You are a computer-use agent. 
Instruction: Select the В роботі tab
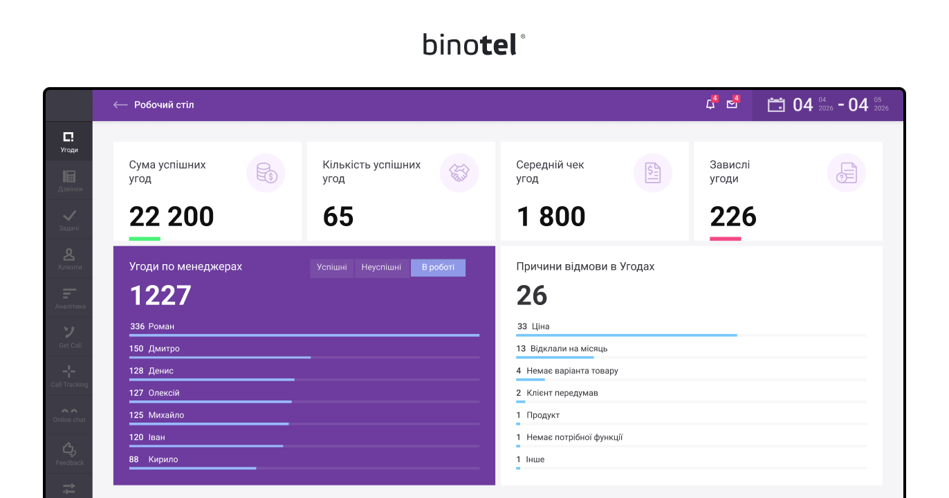[438, 268]
